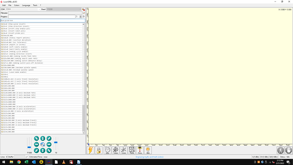Screen dimensions: 293x165
Task: Click the hand Feed Hold button
Action: (288, 150)
